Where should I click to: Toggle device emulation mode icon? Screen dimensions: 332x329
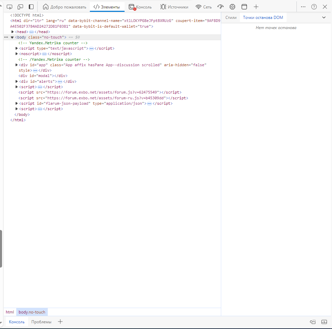20,7
